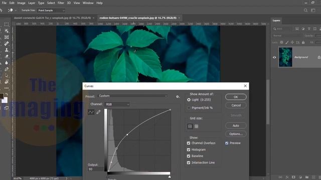This screenshot has height=180, width=321.
Task: Toggle Channel Overlays checkbox
Action: (x=189, y=143)
